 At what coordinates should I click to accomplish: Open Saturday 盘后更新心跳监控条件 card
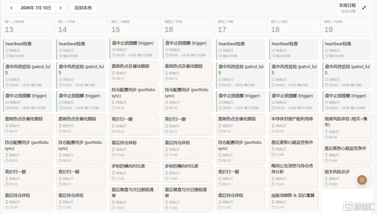(x=294, y=148)
